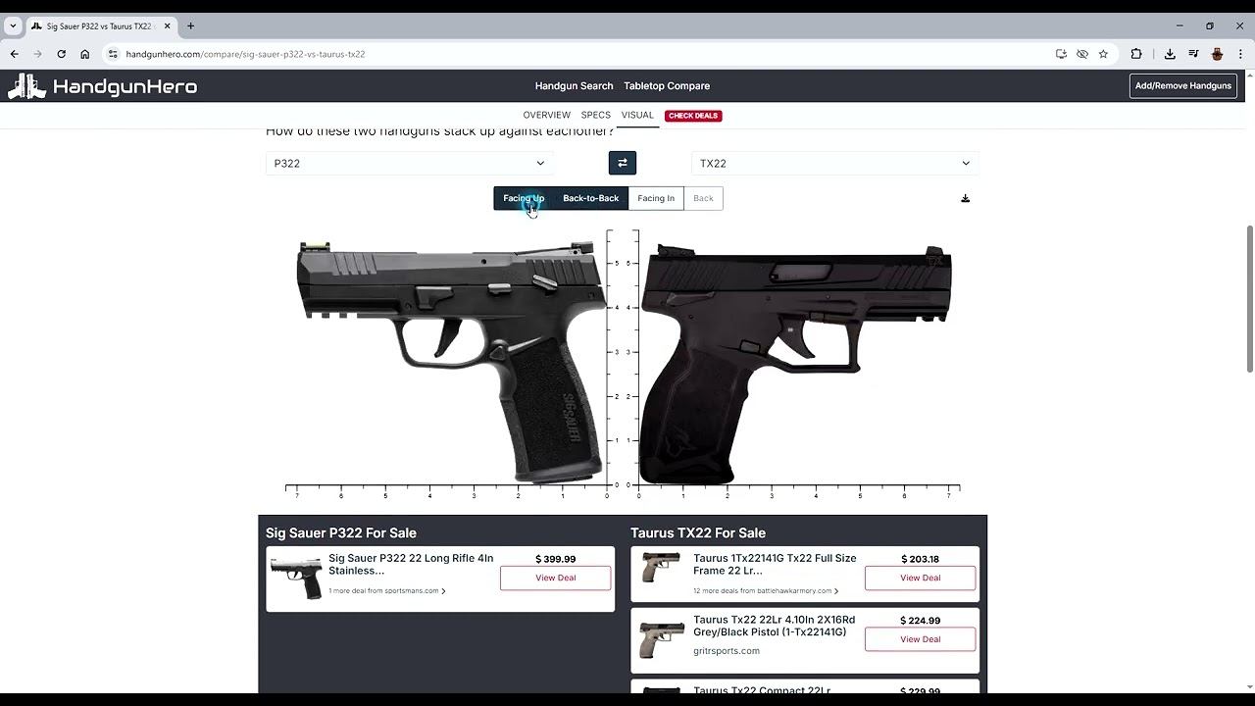Reload the page with refresh icon
1255x706 pixels.
61,54
